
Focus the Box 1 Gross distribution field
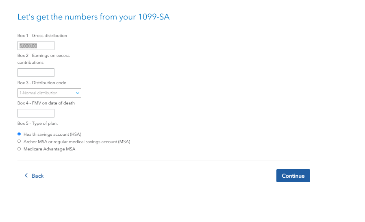pyautogui.click(x=36, y=46)
